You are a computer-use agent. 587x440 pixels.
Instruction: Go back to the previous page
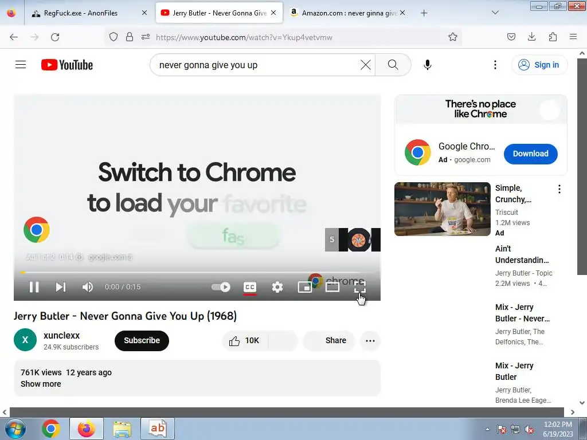point(14,37)
